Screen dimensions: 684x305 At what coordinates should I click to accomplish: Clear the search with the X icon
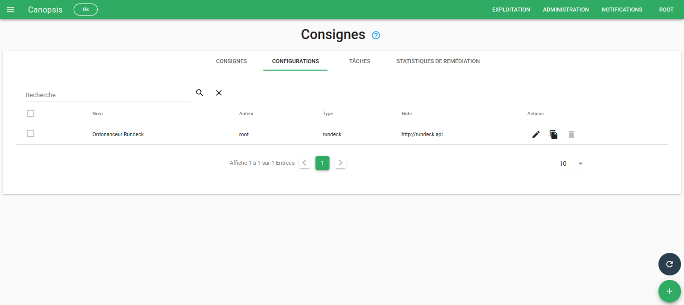pyautogui.click(x=219, y=93)
